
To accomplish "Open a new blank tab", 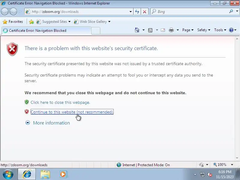I will click(x=96, y=31).
